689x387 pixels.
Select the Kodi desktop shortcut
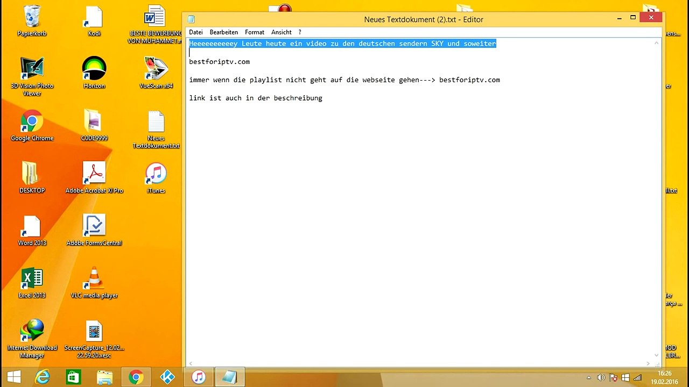[94, 20]
